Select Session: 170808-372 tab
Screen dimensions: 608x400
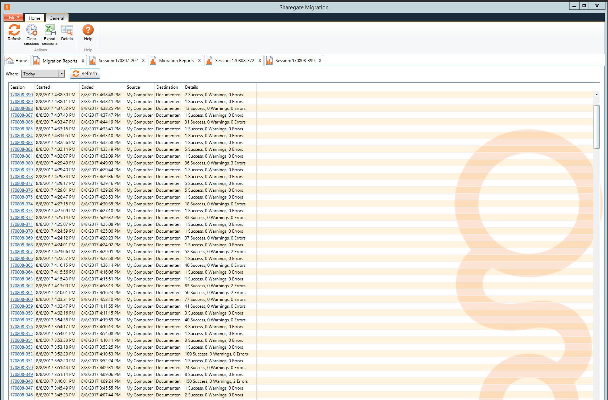235,61
